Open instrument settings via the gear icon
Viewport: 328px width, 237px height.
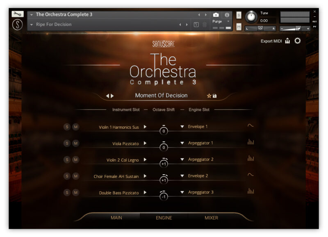click(297, 41)
